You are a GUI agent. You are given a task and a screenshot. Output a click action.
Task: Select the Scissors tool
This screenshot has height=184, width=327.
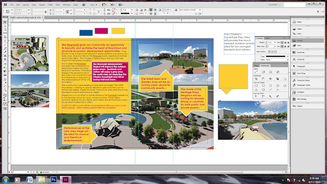click(5, 64)
